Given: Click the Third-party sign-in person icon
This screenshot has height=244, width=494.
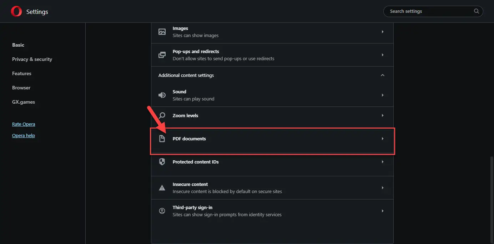Looking at the screenshot, I should [162, 211].
